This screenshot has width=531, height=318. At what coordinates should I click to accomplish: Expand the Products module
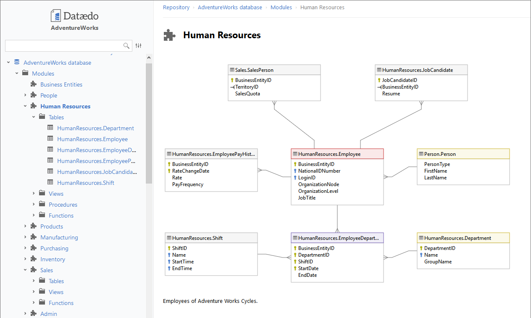tap(25, 226)
